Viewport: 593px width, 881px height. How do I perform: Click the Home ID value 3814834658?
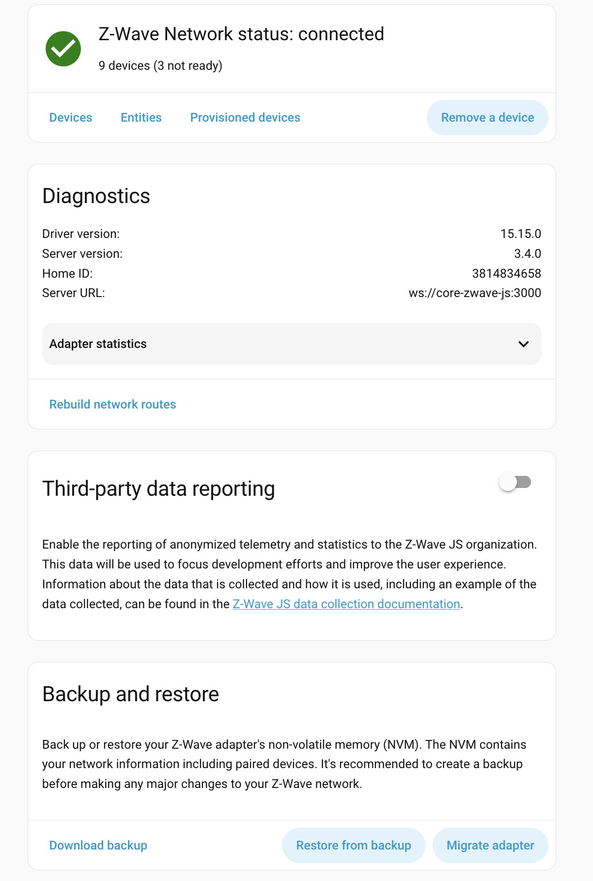(506, 274)
